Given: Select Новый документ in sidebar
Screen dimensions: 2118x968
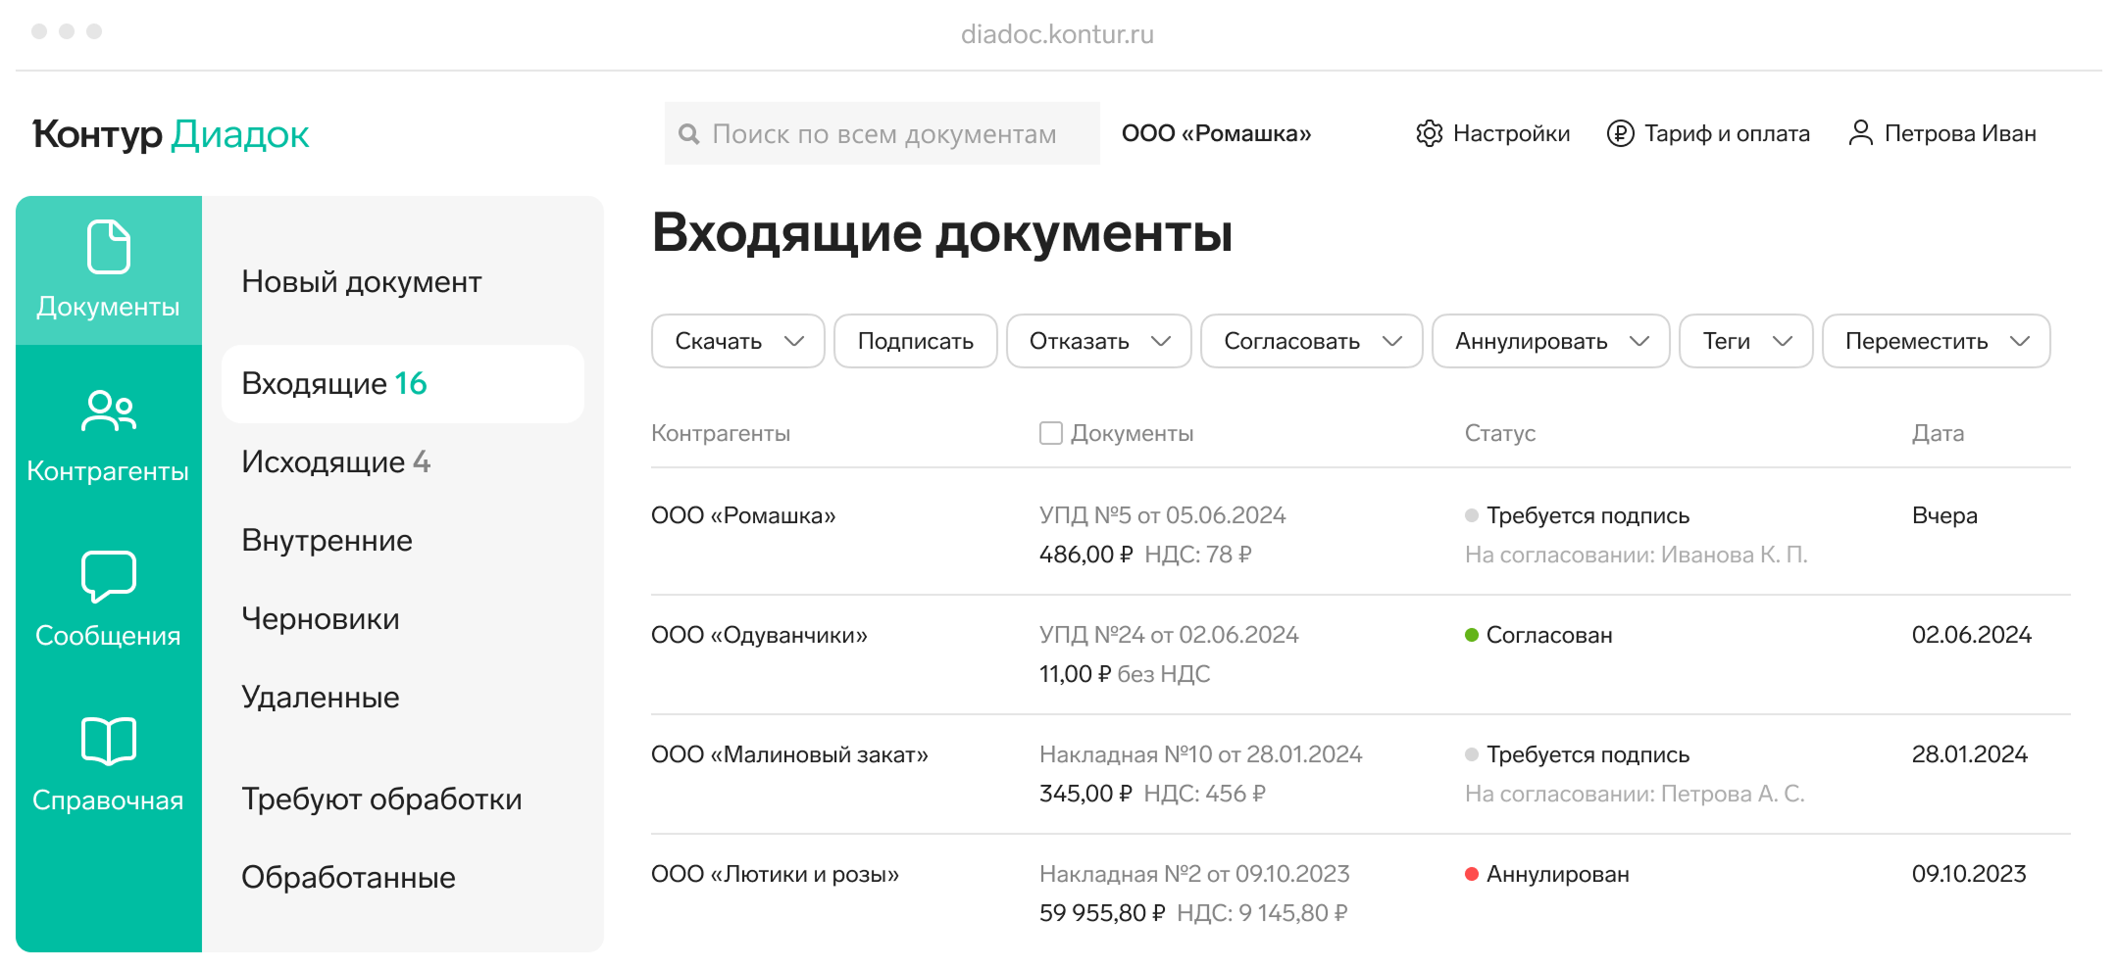Looking at the screenshot, I should coord(362,282).
